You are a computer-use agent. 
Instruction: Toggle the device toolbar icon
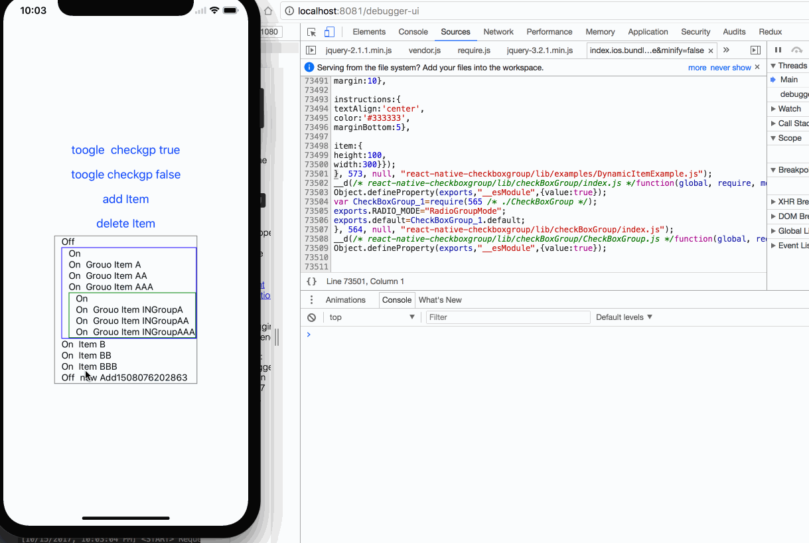tap(329, 32)
